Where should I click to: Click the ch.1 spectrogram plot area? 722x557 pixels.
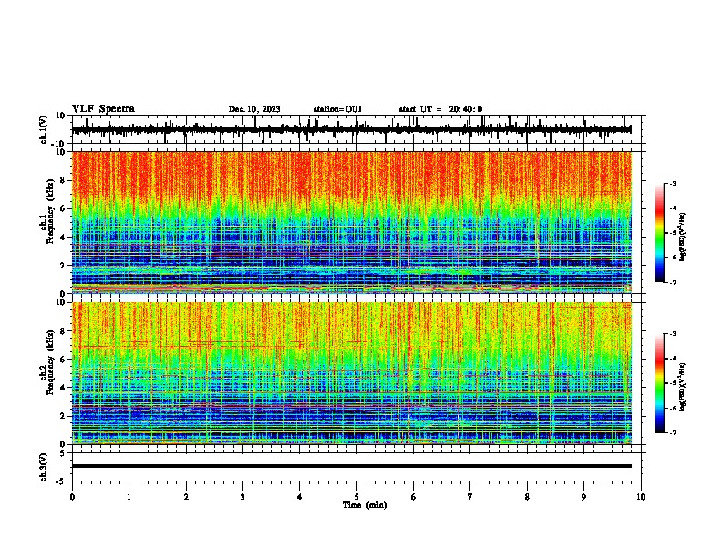pos(352,222)
